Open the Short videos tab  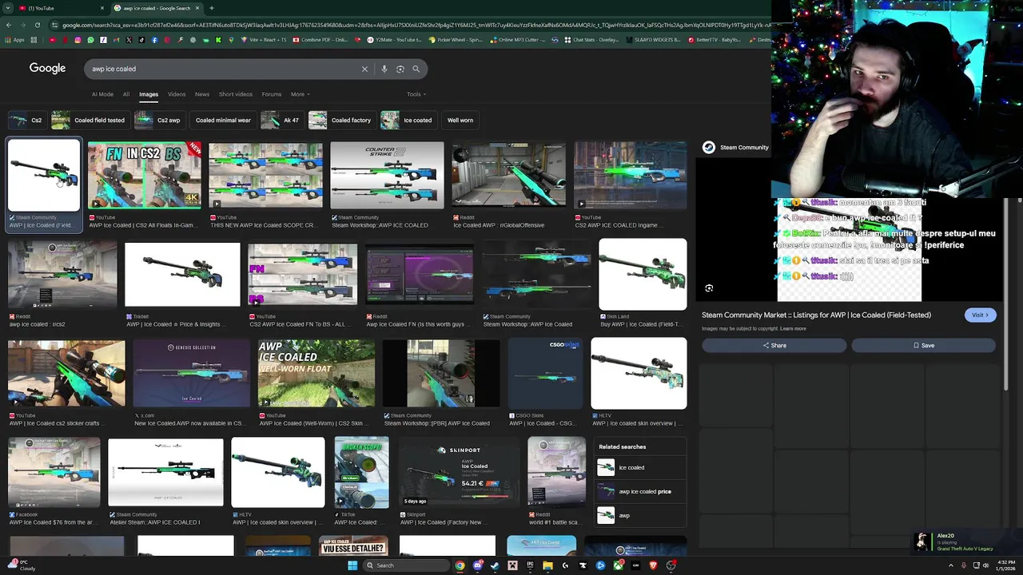(x=236, y=94)
